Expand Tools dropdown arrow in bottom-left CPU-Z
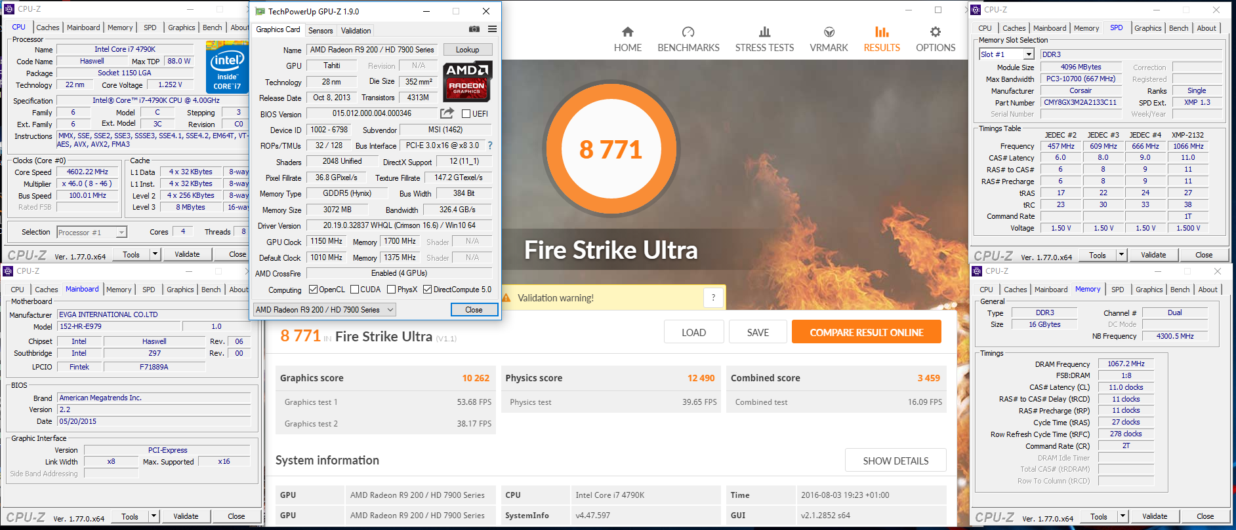1236x530 pixels. [x=154, y=516]
